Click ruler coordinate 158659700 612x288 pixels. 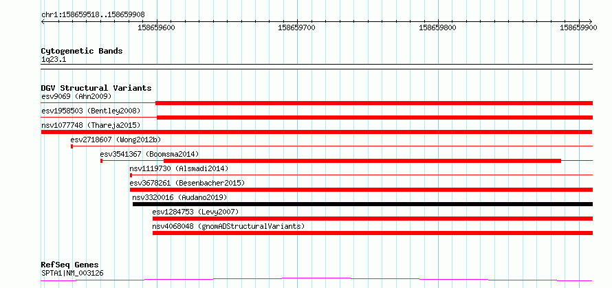pyautogui.click(x=297, y=28)
